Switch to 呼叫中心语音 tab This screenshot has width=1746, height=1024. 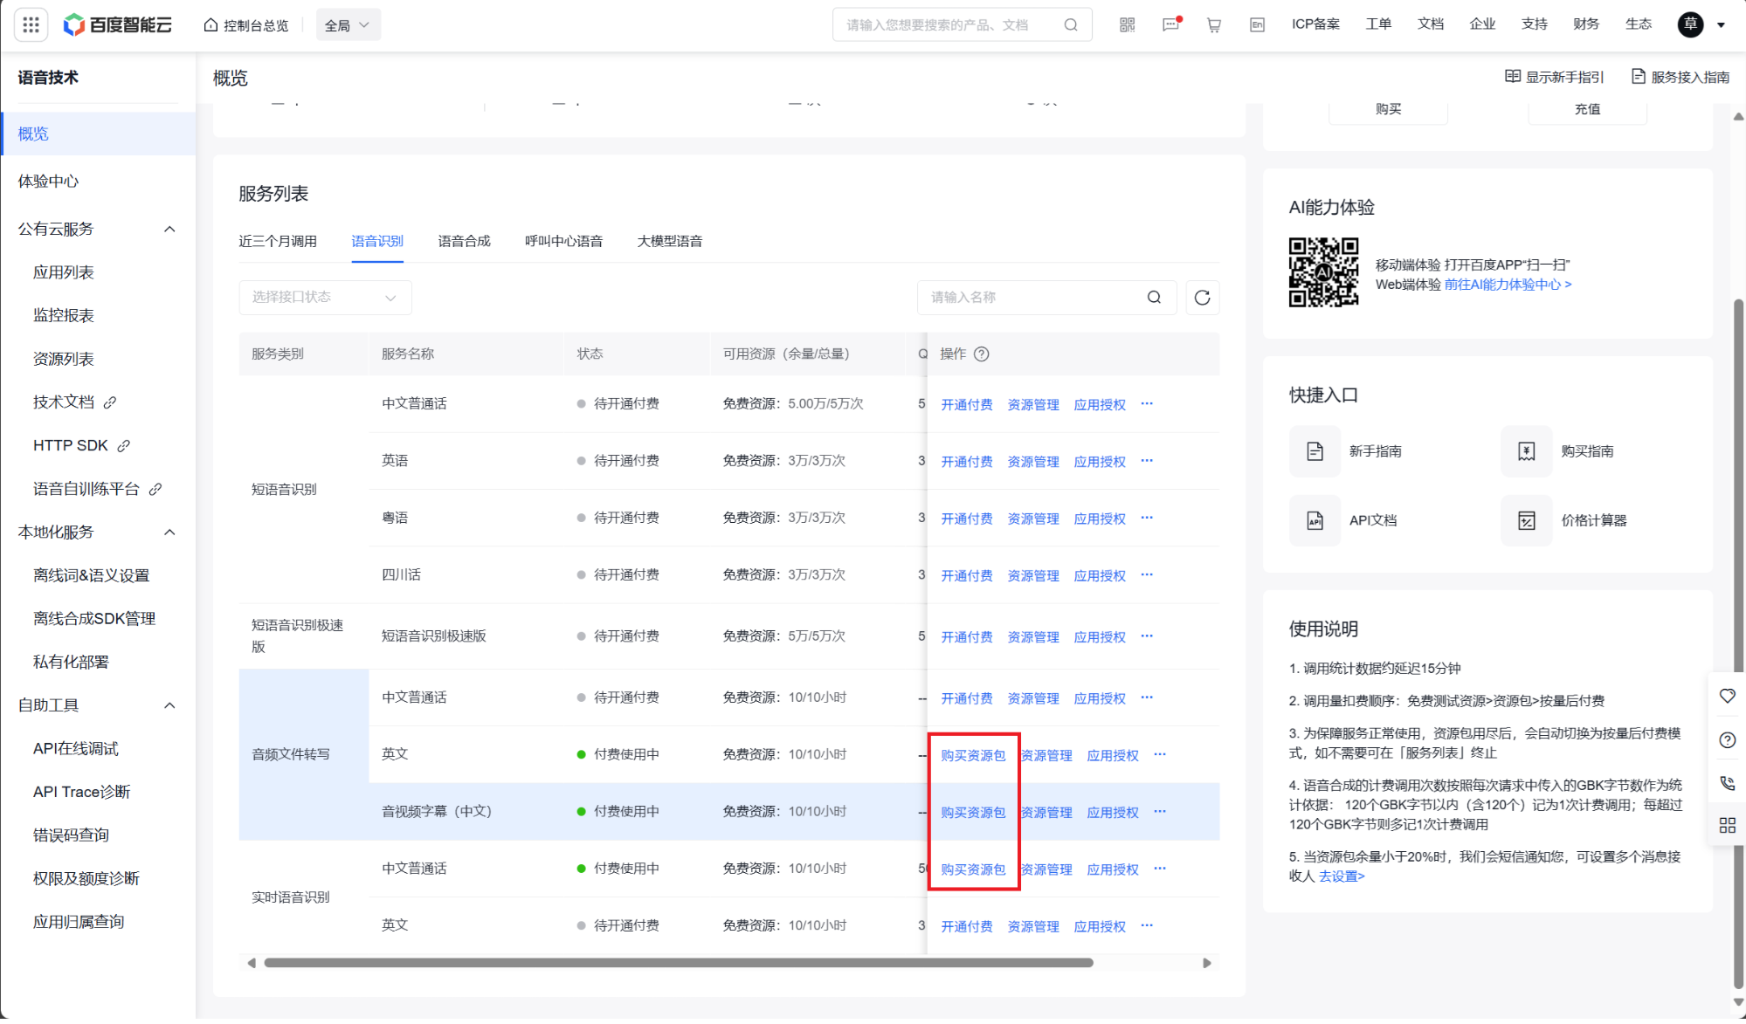point(563,242)
